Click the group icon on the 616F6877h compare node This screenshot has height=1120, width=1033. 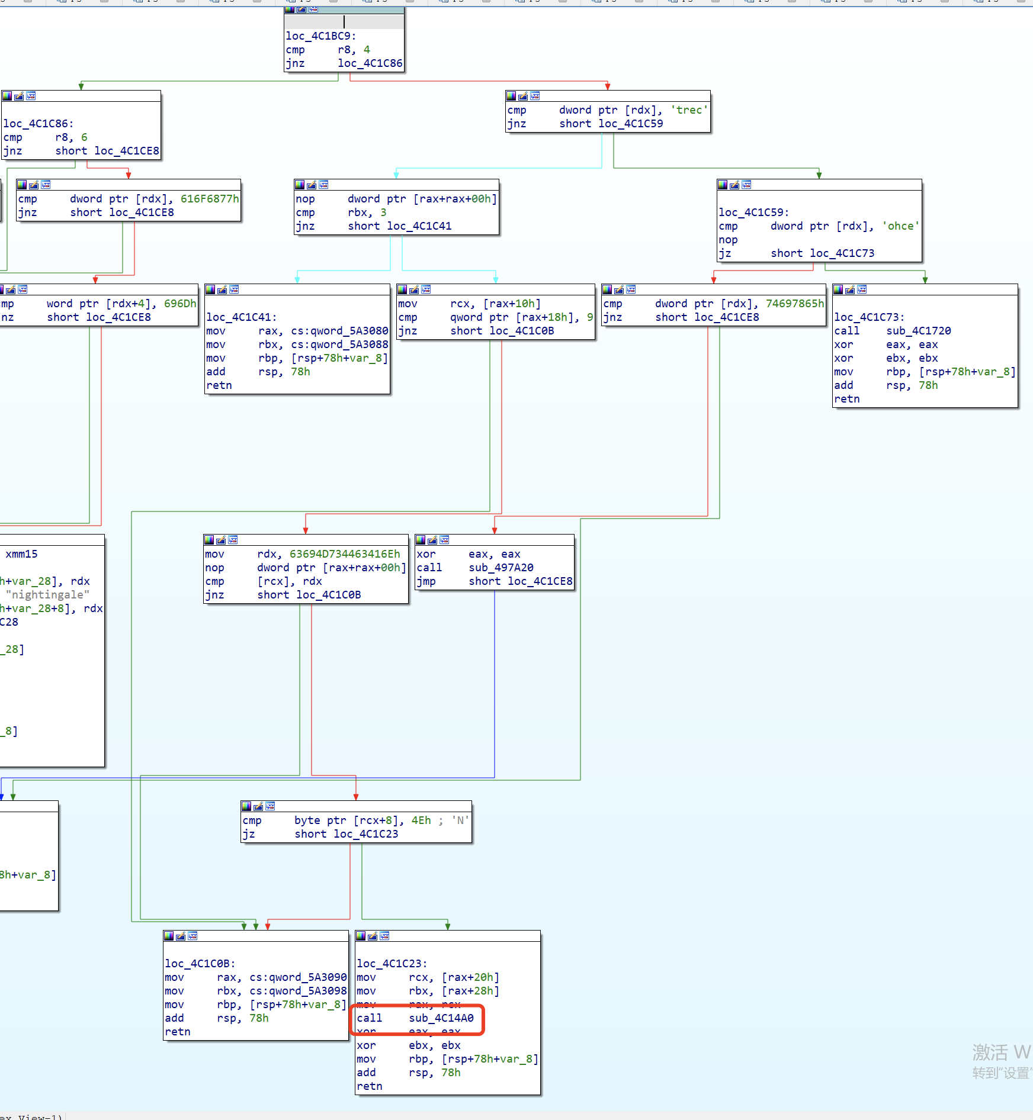point(46,185)
